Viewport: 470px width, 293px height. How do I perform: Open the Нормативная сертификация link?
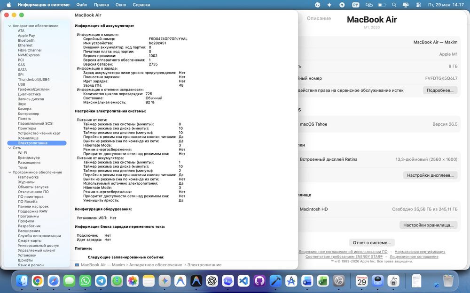pos(420,252)
